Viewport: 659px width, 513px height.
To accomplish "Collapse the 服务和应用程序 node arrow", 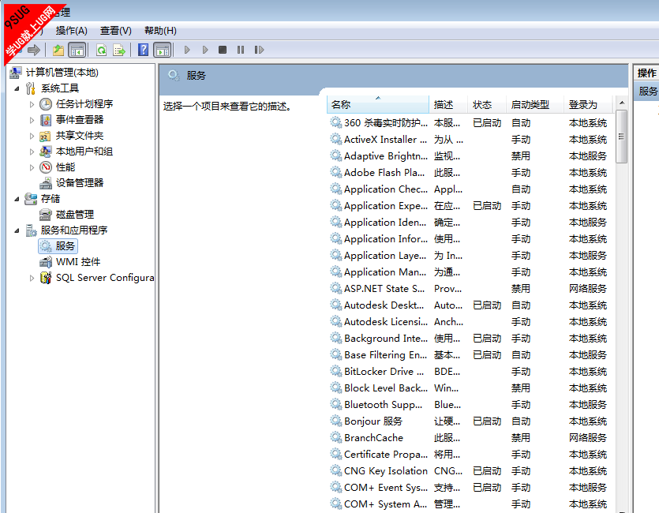I will click(17, 230).
